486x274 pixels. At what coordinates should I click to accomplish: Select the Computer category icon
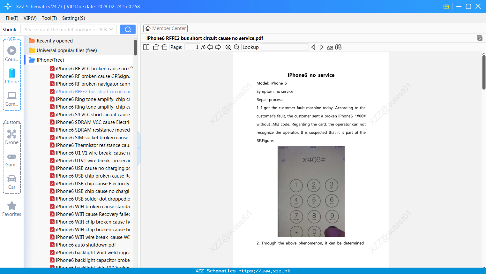click(12, 99)
